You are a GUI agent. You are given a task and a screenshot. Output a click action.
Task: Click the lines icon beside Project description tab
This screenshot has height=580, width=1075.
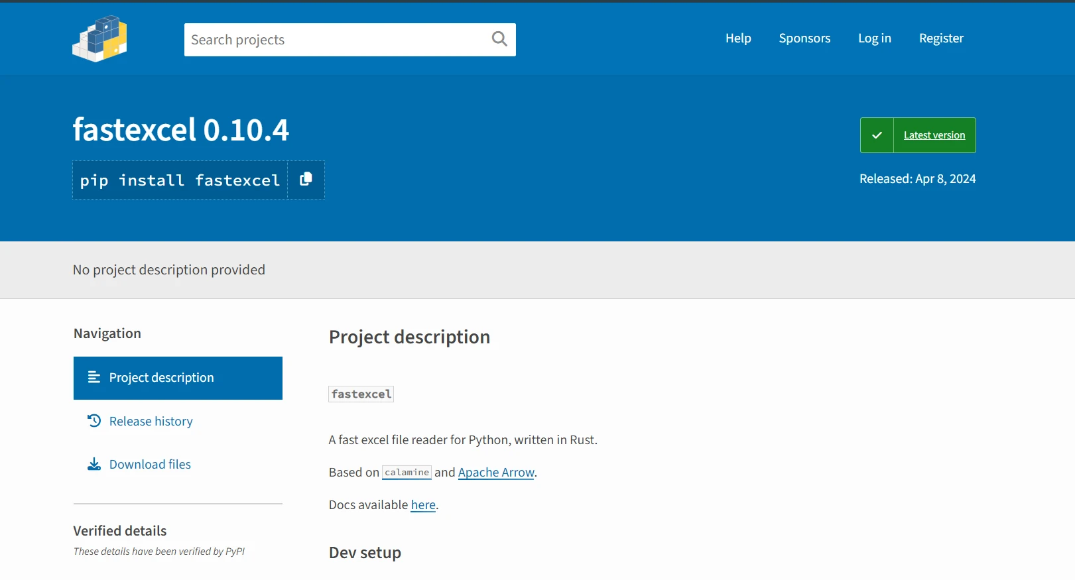click(94, 377)
